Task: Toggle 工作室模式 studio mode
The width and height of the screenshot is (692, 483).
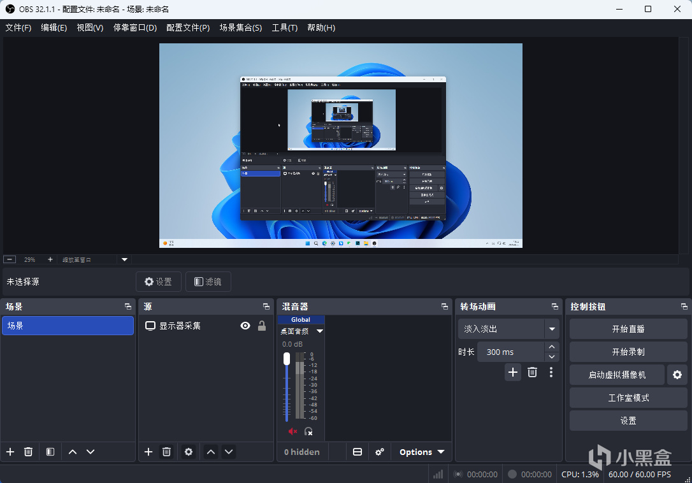Action: click(628, 398)
